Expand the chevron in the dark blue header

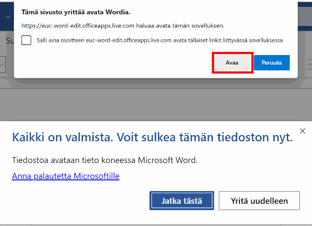(x=8, y=17)
